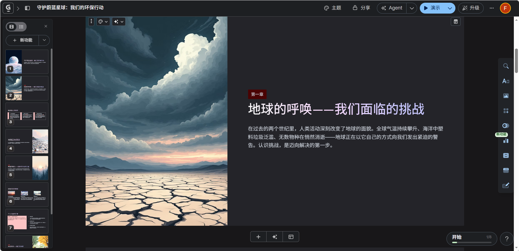Image resolution: width=519 pixels, height=251 pixels.
Task: Open the 分享 share menu
Action: [361, 8]
